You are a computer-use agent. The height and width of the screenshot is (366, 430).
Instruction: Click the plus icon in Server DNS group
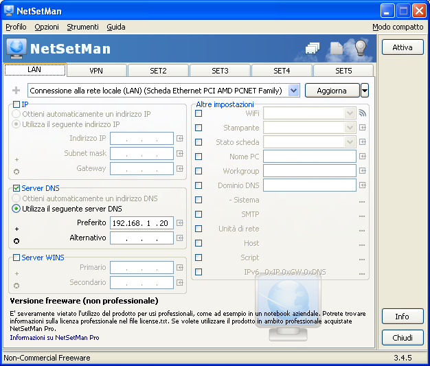(x=16, y=229)
